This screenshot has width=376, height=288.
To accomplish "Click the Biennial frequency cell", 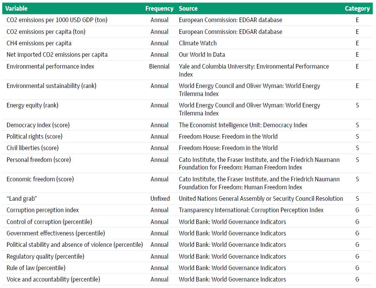I will click(x=159, y=66).
